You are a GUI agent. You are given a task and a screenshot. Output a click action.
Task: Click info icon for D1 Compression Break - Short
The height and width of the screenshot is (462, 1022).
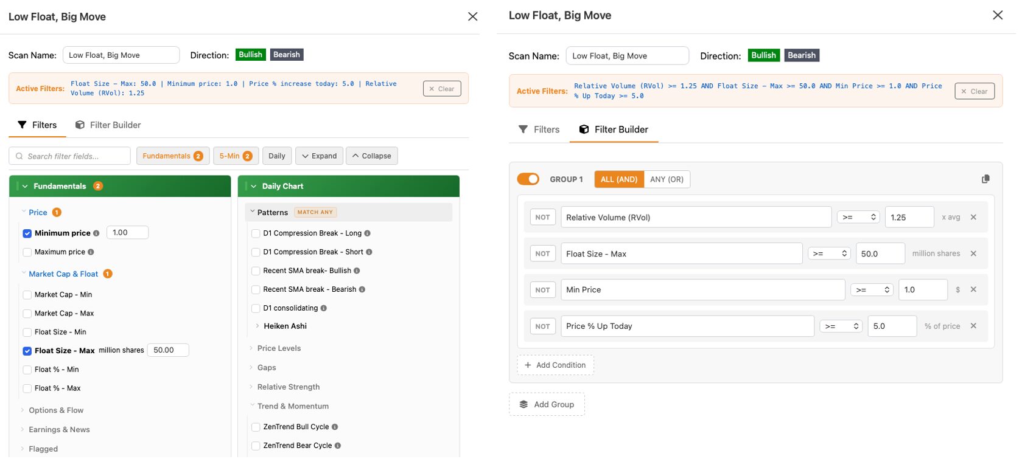[369, 252]
